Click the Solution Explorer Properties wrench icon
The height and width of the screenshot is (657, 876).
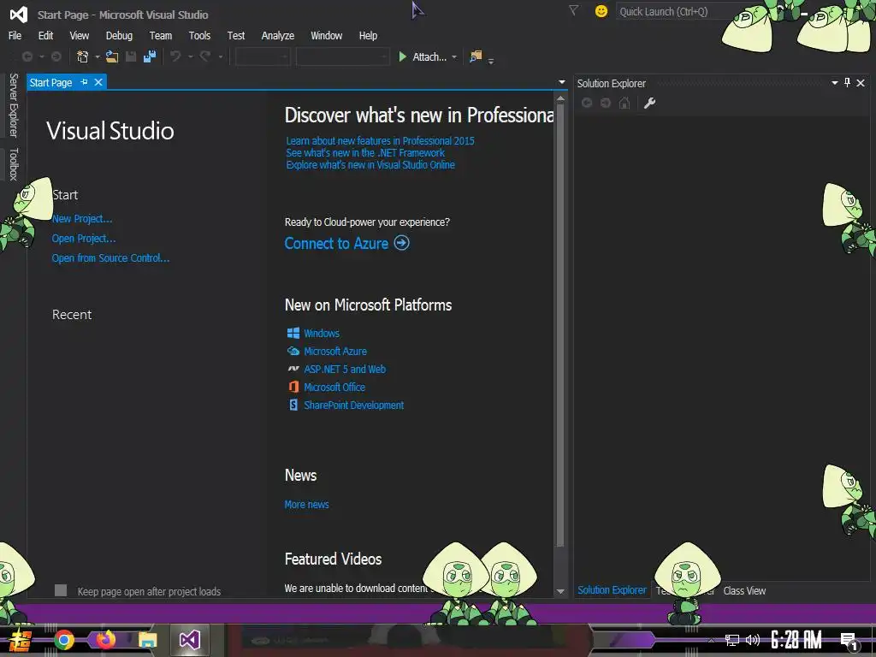pos(650,103)
